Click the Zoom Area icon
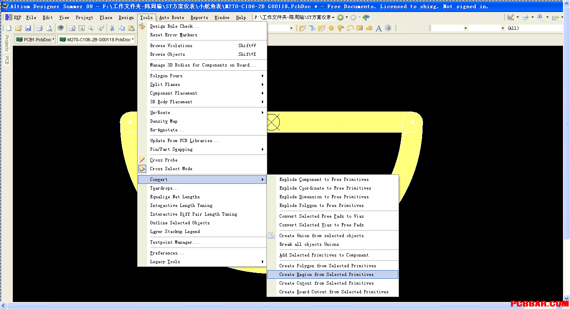This screenshot has height=309, width=570. 81,28
